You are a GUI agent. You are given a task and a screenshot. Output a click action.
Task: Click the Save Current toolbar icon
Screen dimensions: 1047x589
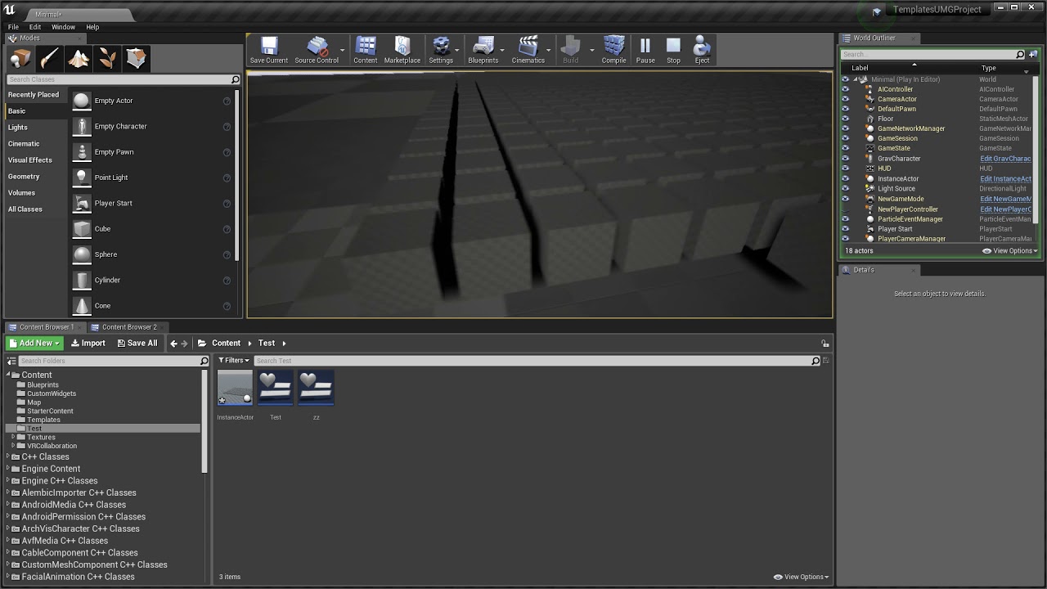tap(269, 50)
